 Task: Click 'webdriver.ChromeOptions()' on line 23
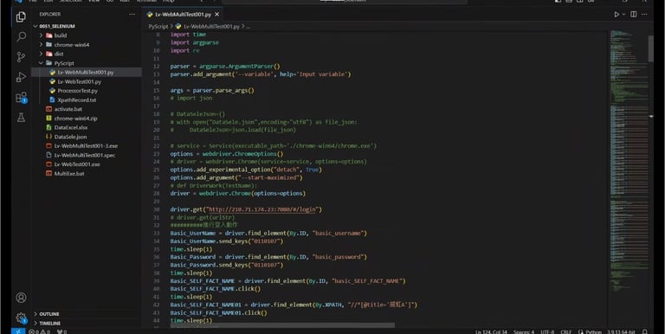(242, 154)
